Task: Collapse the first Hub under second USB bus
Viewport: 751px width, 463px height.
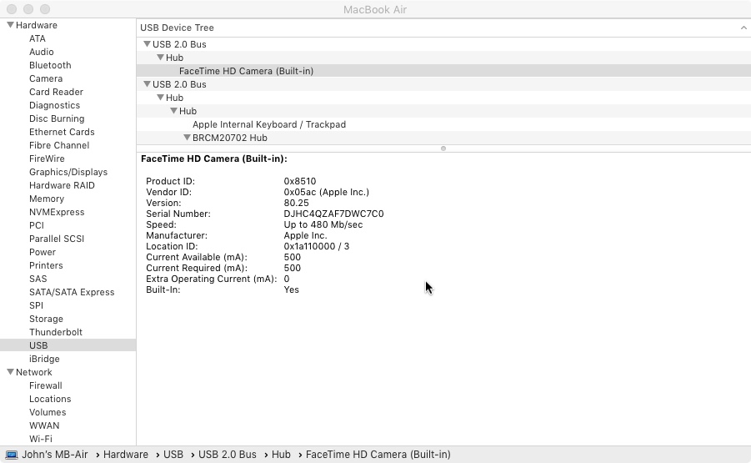Action: 160,98
